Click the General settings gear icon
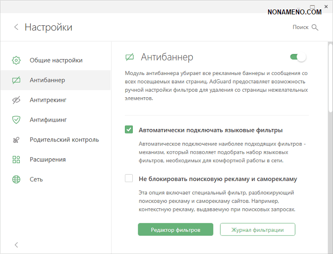The height and width of the screenshot is (254, 333). pos(16,60)
